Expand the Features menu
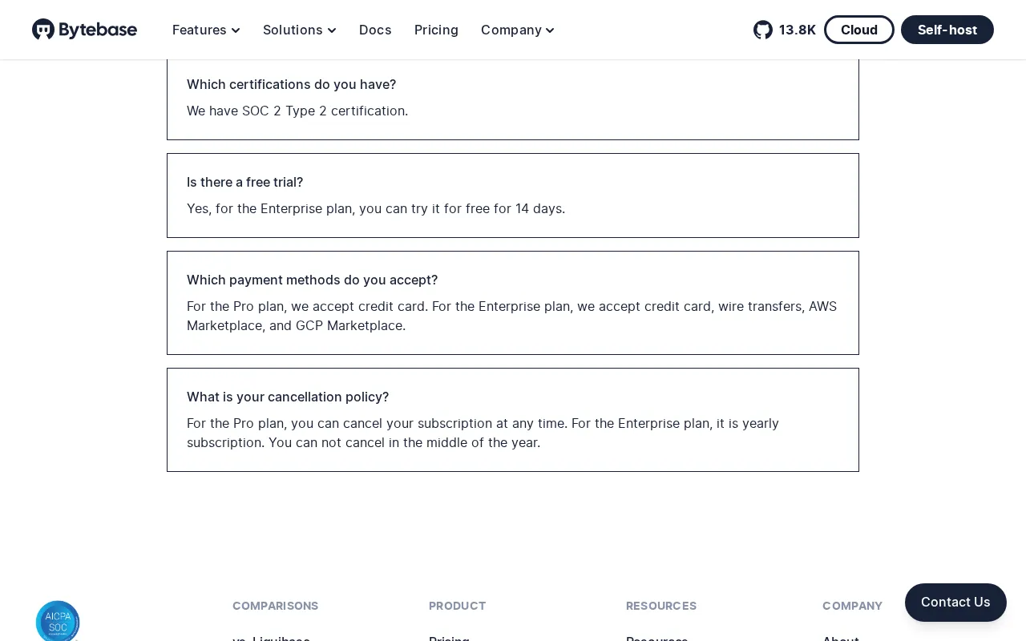Image resolution: width=1026 pixels, height=641 pixels. point(206,30)
